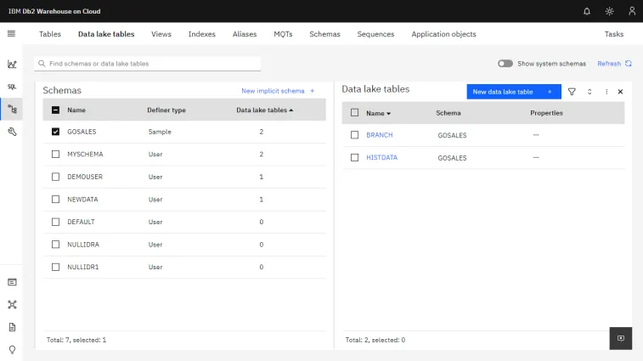Toggle Show system schemas switch
The image size is (643, 361).
(505, 64)
